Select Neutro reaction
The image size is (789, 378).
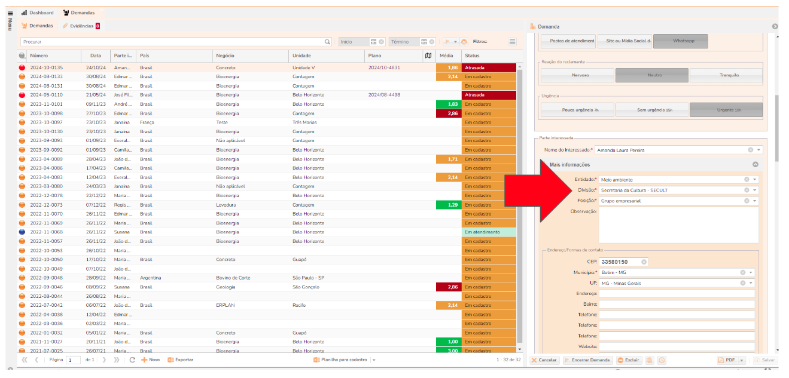652,75
